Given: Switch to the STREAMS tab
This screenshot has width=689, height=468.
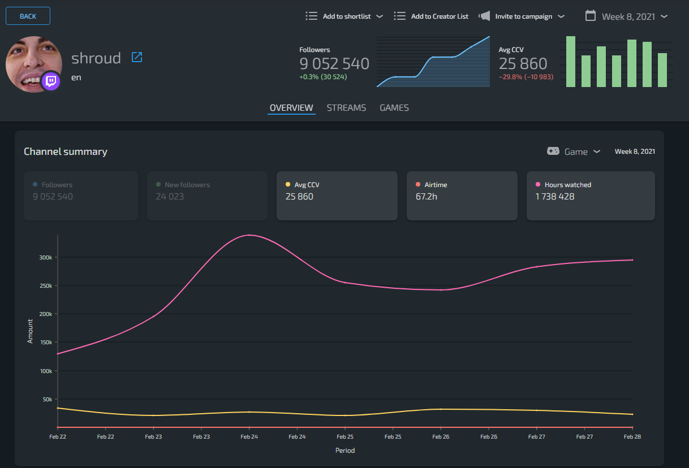Looking at the screenshot, I should coord(346,108).
